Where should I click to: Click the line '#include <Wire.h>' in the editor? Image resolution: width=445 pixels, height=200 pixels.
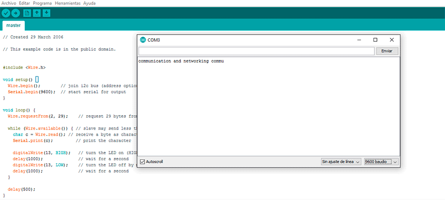point(24,68)
